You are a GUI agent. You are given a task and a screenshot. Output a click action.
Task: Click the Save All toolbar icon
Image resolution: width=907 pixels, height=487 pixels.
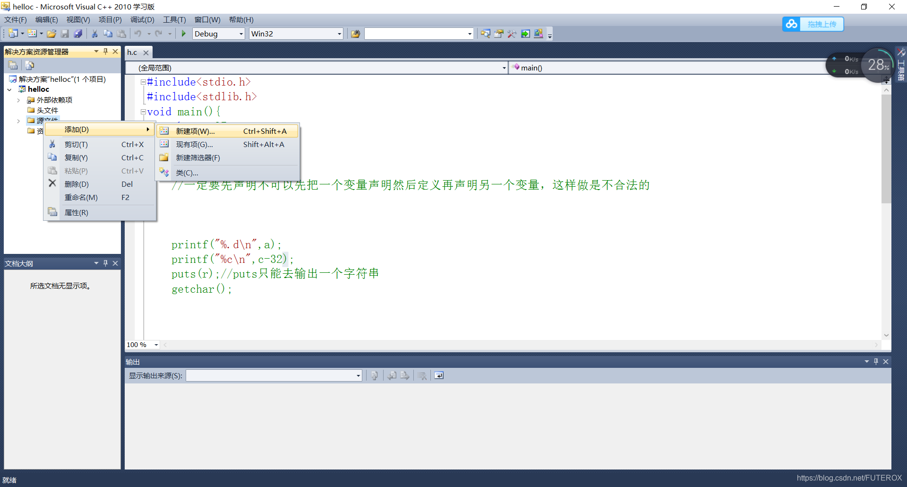(x=78, y=34)
